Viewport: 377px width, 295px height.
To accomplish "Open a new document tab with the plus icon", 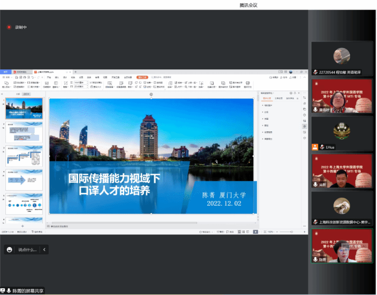I will click(76, 72).
